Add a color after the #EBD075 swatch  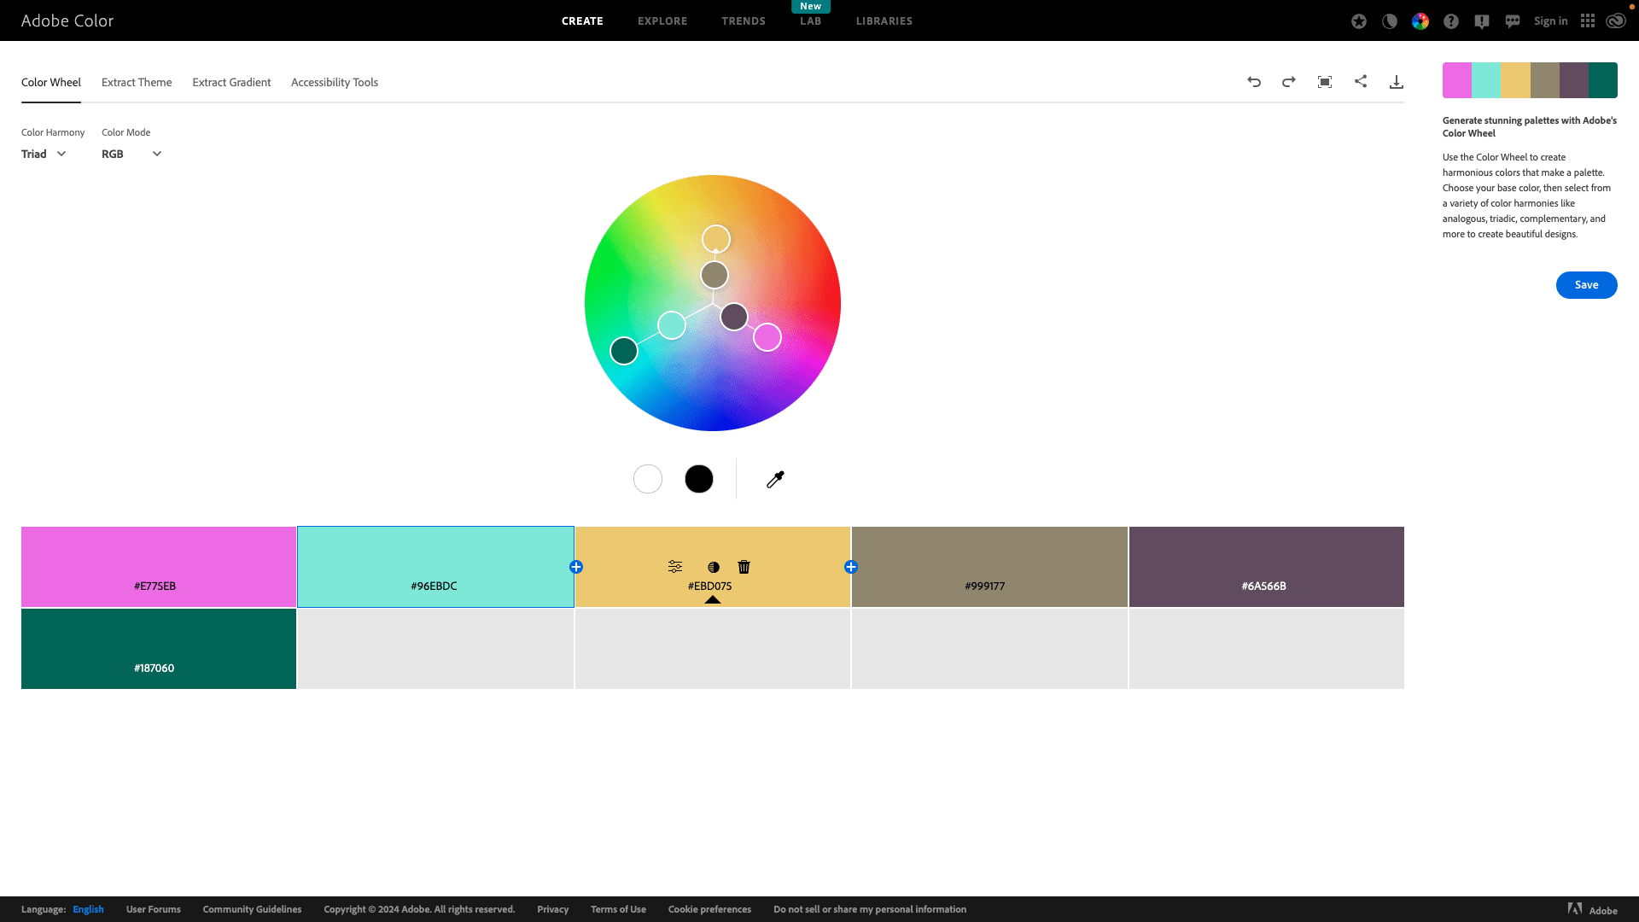851,567
